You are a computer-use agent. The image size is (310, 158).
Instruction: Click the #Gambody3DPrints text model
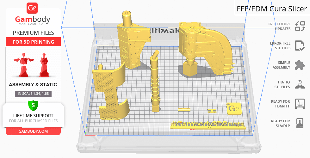pos(208,125)
